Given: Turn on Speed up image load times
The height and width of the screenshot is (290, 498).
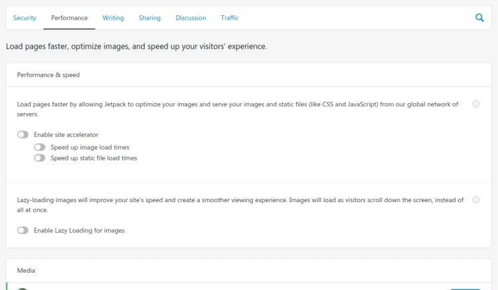Looking at the screenshot, I should point(40,147).
